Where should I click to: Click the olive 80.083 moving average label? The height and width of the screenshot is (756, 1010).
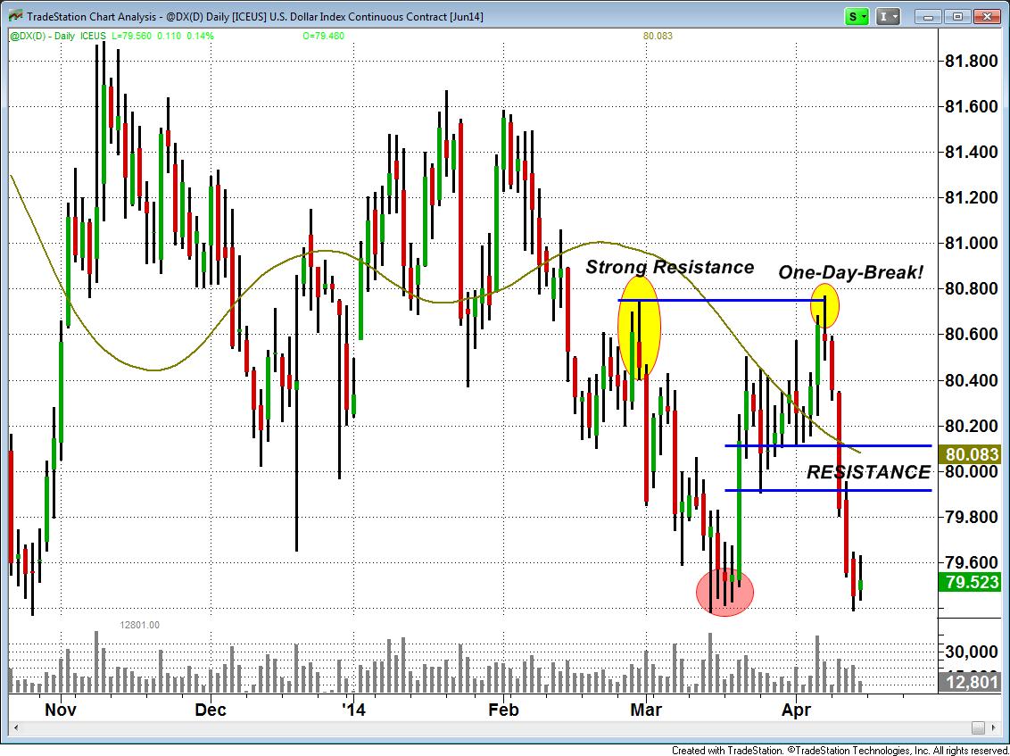[972, 455]
